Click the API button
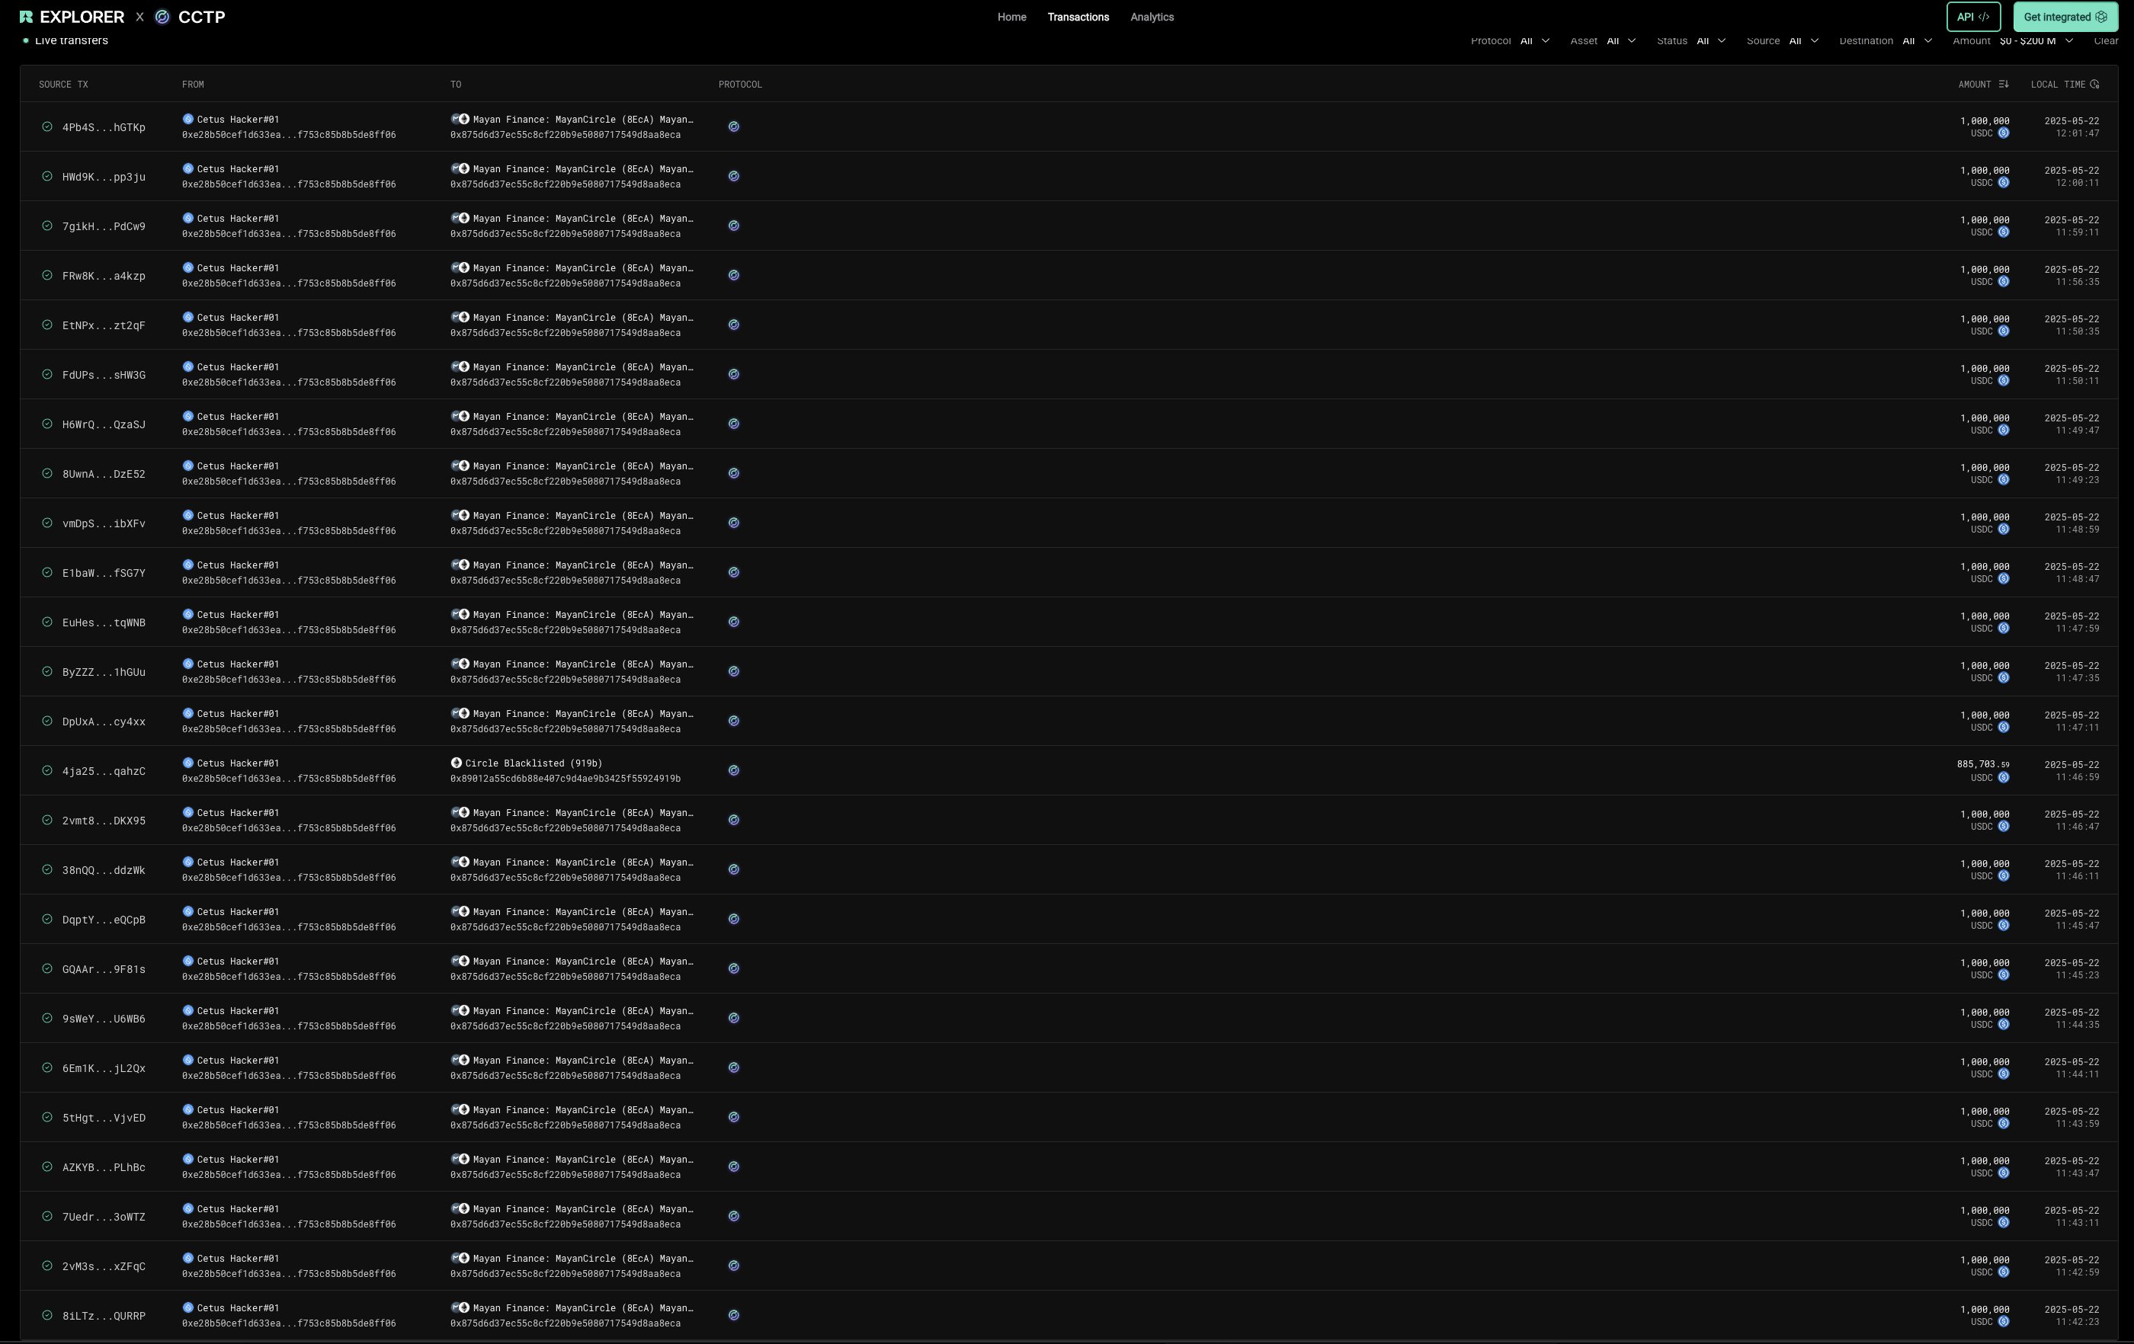This screenshot has width=2134, height=1344. point(1972,17)
